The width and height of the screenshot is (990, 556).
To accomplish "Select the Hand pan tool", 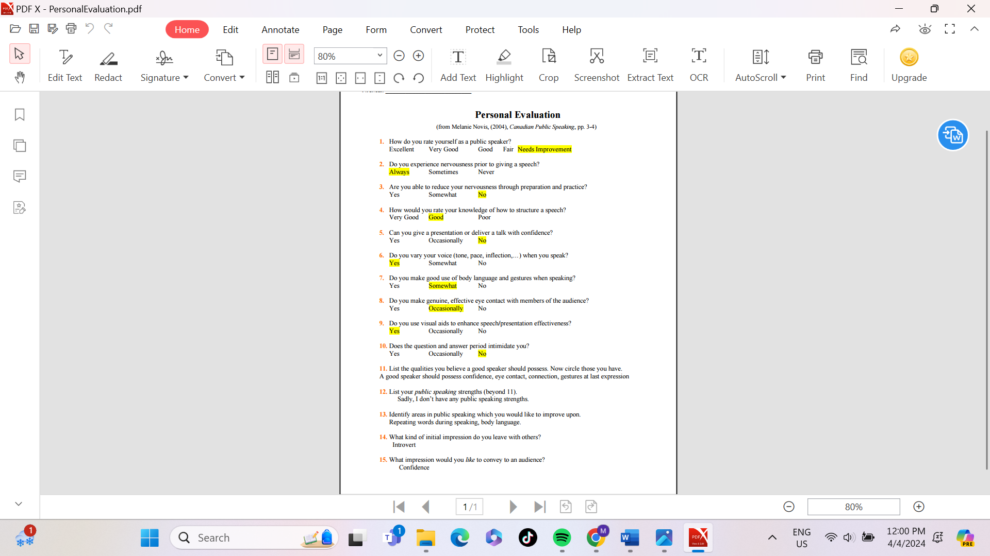I will click(20, 78).
